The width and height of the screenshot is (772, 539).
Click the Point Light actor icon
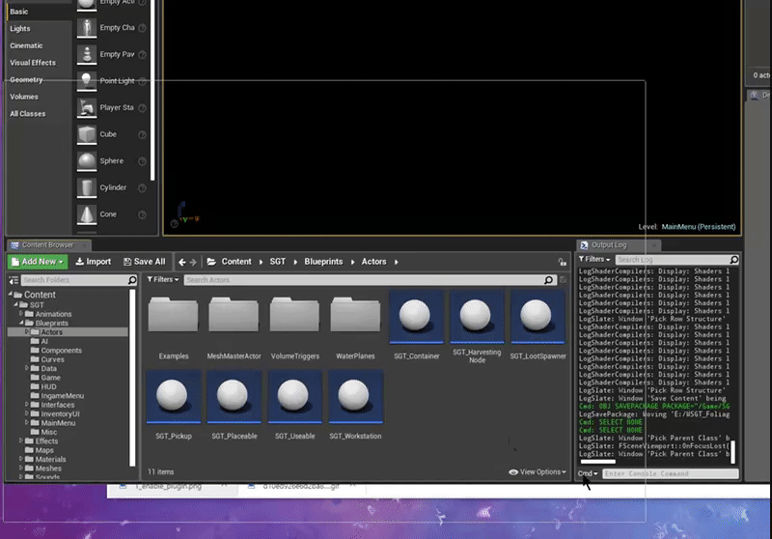click(x=86, y=81)
